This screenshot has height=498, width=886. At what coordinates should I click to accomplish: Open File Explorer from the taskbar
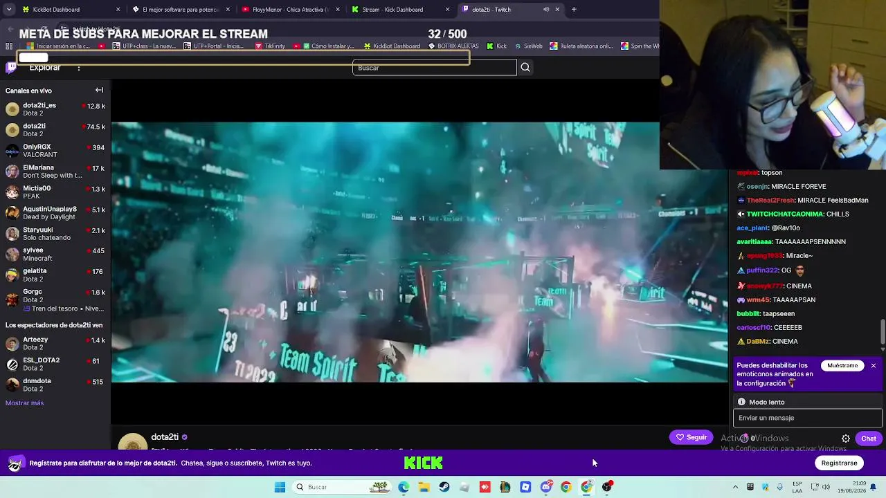coord(424,487)
